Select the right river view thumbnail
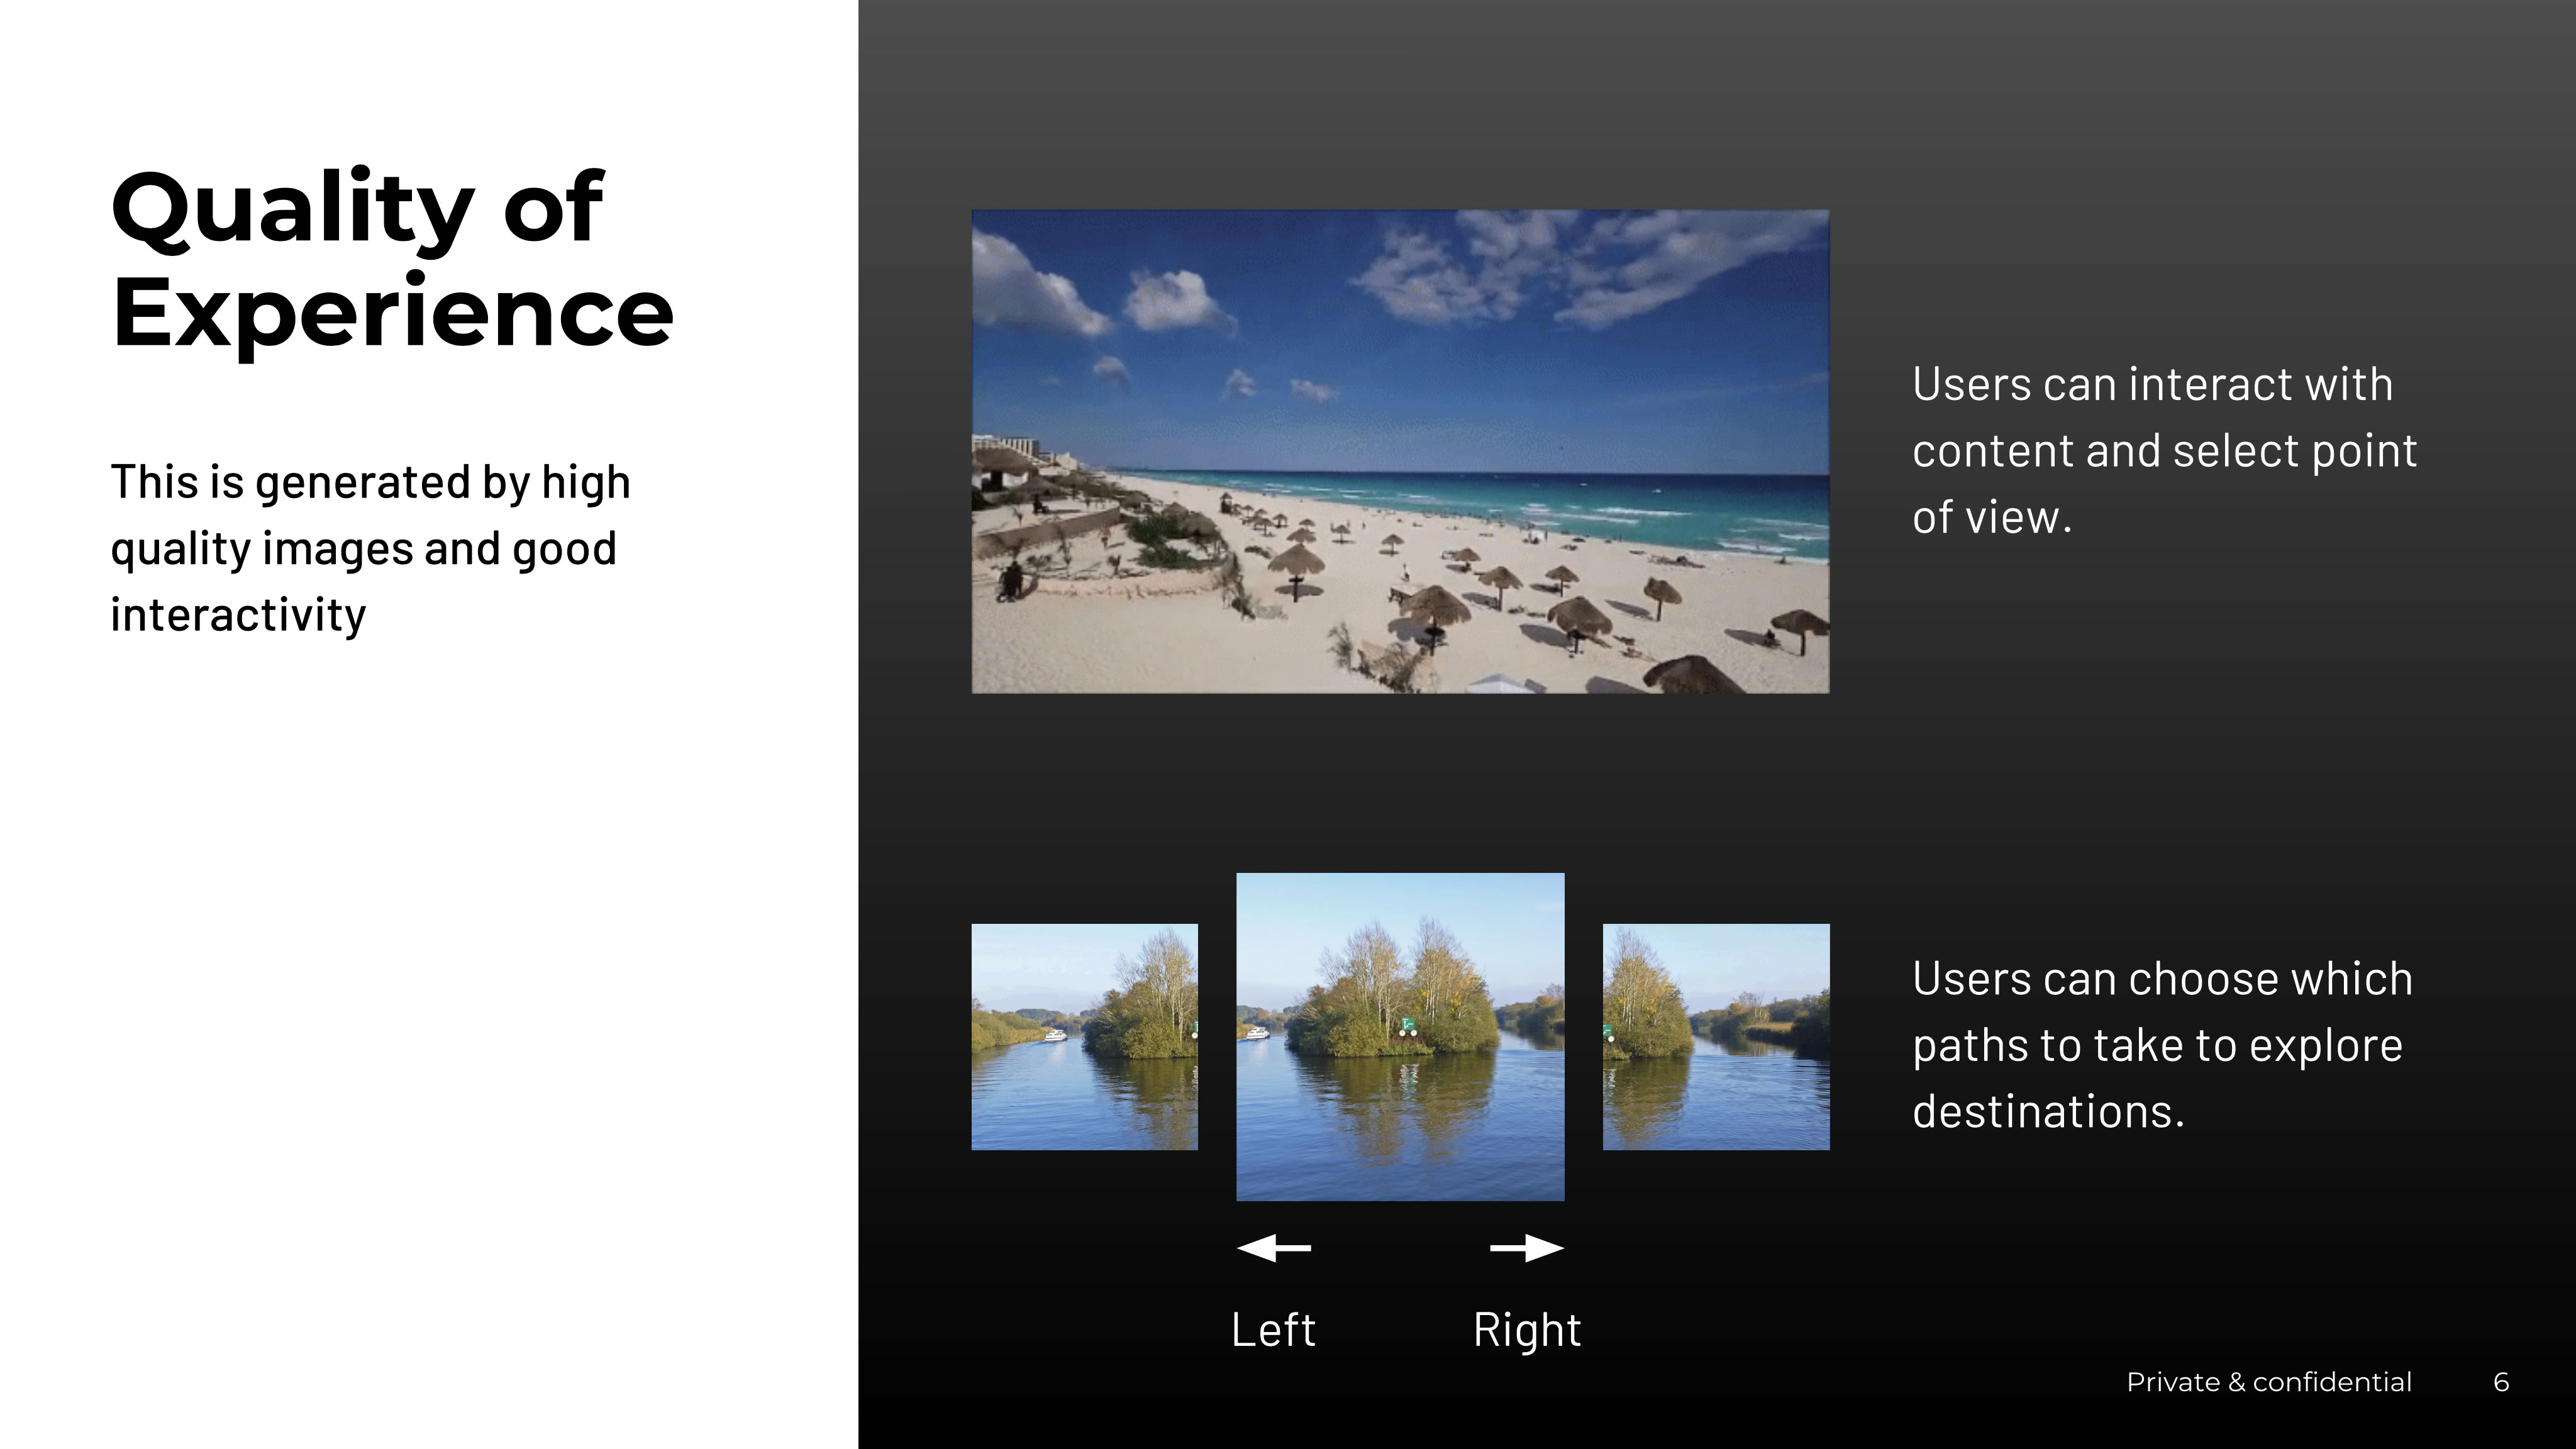The width and height of the screenshot is (2576, 1449). pyautogui.click(x=1716, y=1037)
